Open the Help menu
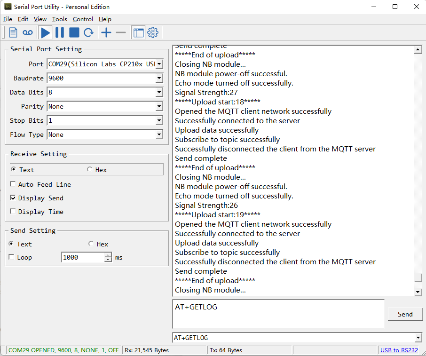426x356 pixels. 105,19
